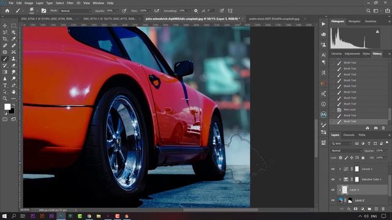Click the foreground color swatch
The width and height of the screenshot is (392, 220).
pyautogui.click(x=7, y=107)
